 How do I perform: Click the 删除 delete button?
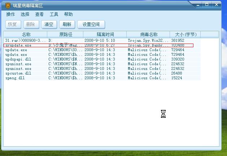click(31, 24)
